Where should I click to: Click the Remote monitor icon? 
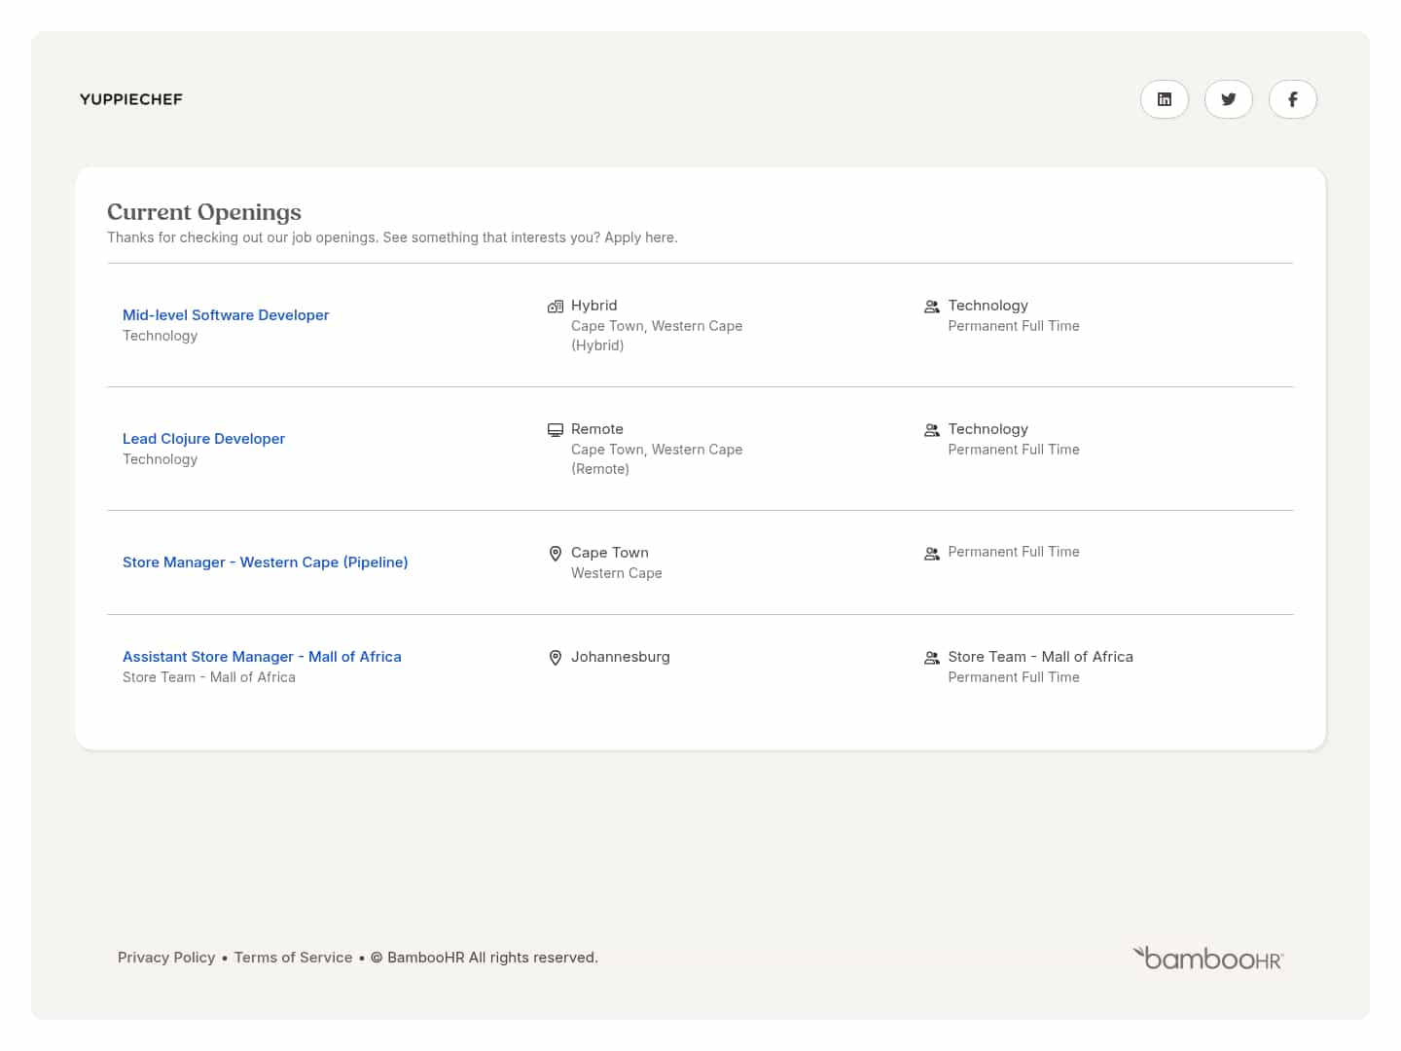click(556, 430)
